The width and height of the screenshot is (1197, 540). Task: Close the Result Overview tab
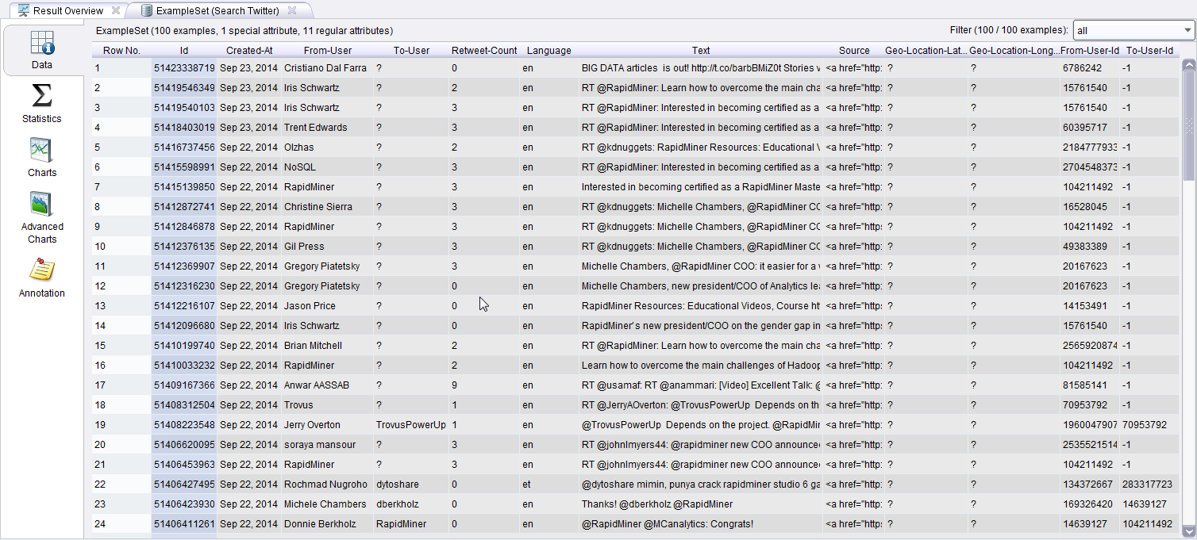click(x=116, y=10)
